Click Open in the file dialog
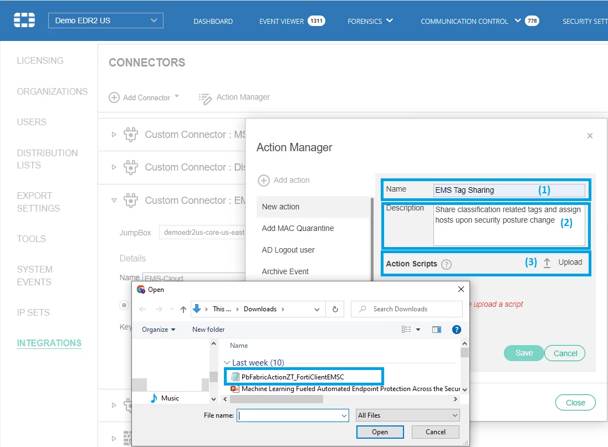Viewport: 608px width, 447px height. [x=380, y=432]
